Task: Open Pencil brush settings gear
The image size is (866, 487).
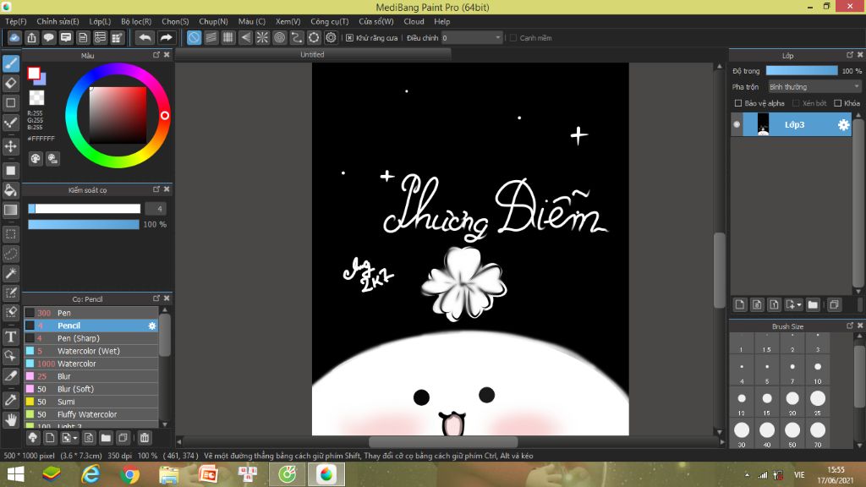Action: (152, 326)
